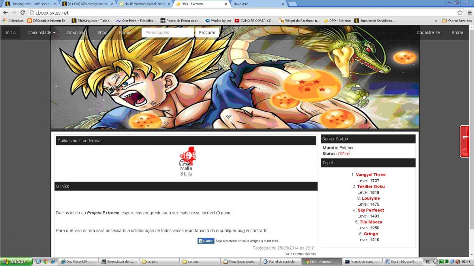Click the Procurar search button
The image size is (474, 266).
[207, 32]
